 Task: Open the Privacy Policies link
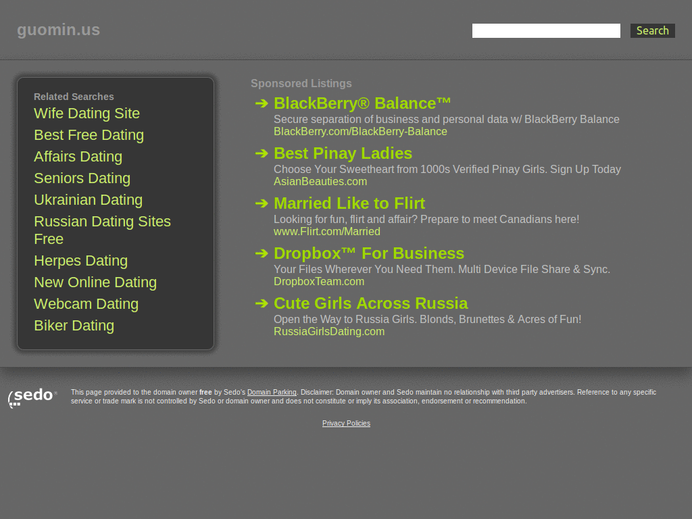(x=346, y=423)
